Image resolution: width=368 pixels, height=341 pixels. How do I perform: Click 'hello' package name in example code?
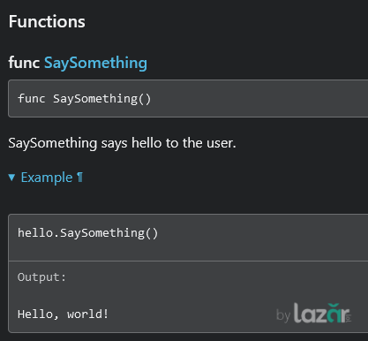pyautogui.click(x=35, y=232)
